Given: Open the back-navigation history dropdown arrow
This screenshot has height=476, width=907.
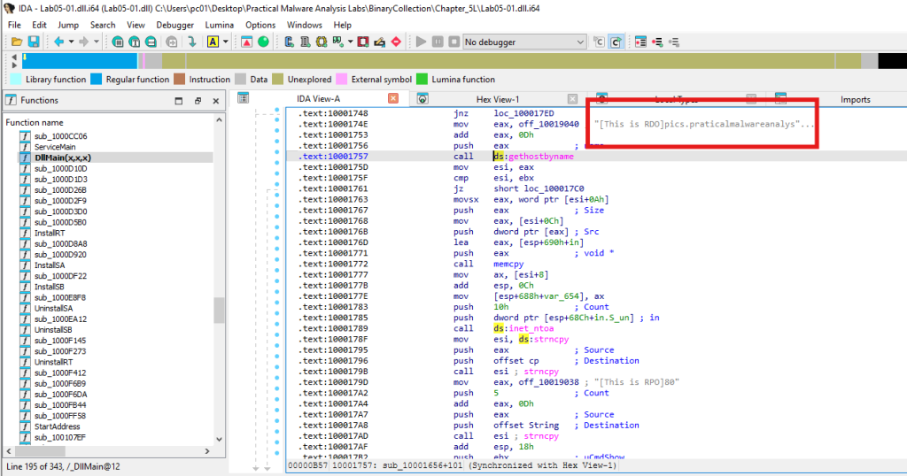Looking at the screenshot, I should (x=71, y=42).
